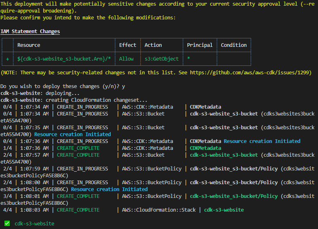Image resolution: width=318 pixels, height=229 pixels.
Task: Click 'CREATE_COMPLETE' in the 3/4 row
Action: pyautogui.click(x=78, y=196)
